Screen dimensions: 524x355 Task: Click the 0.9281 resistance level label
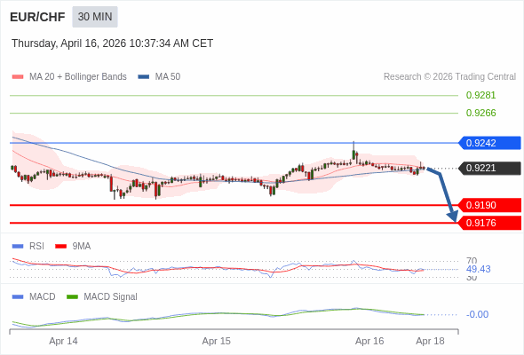click(x=480, y=95)
